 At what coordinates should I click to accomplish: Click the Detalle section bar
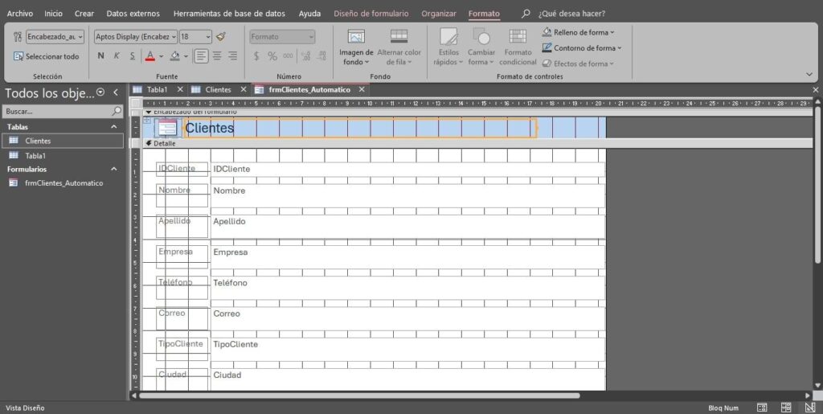477,143
